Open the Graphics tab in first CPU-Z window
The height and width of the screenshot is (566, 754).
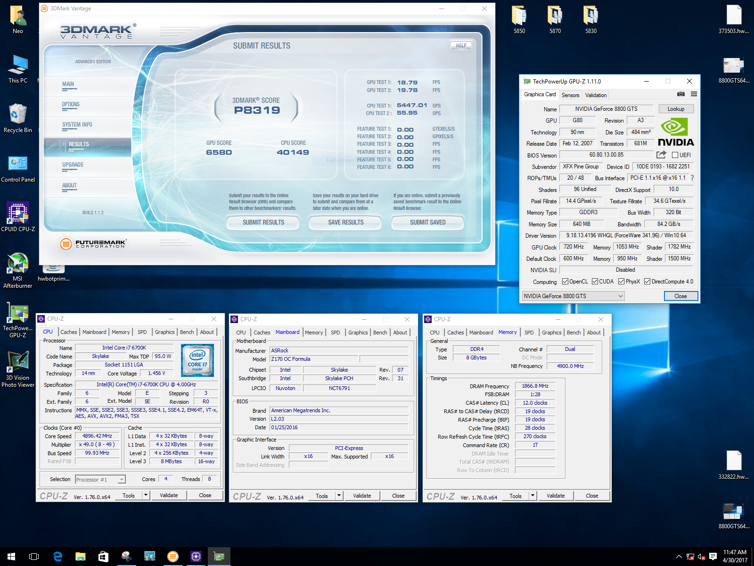point(165,332)
